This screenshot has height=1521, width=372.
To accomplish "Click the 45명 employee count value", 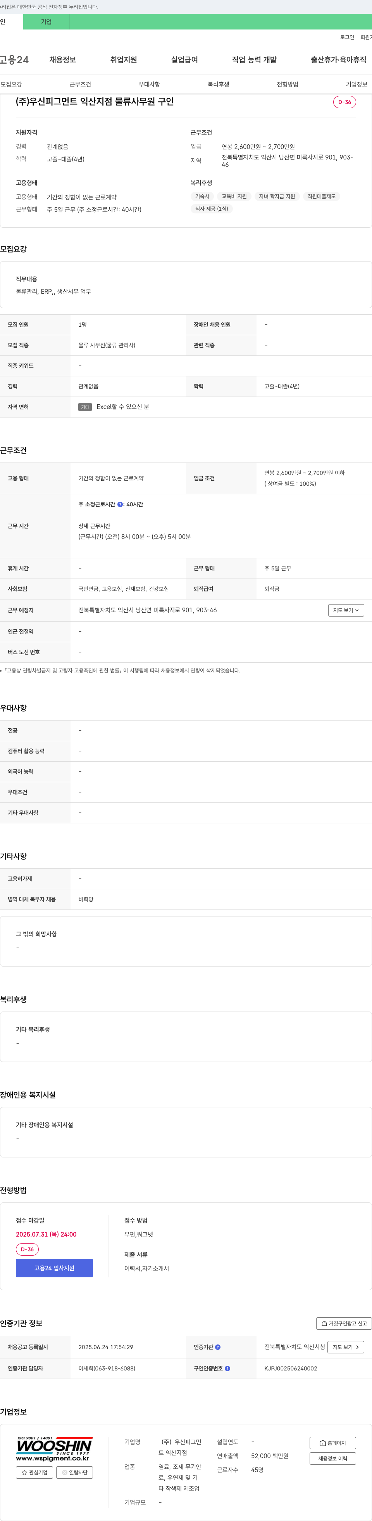I will [x=257, y=1470].
